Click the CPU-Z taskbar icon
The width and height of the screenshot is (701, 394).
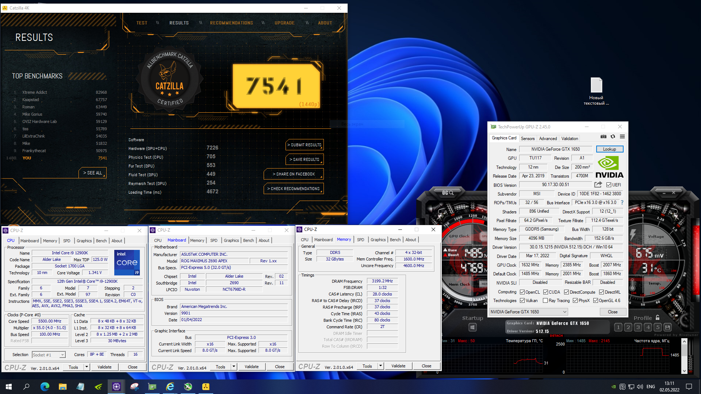[116, 387]
